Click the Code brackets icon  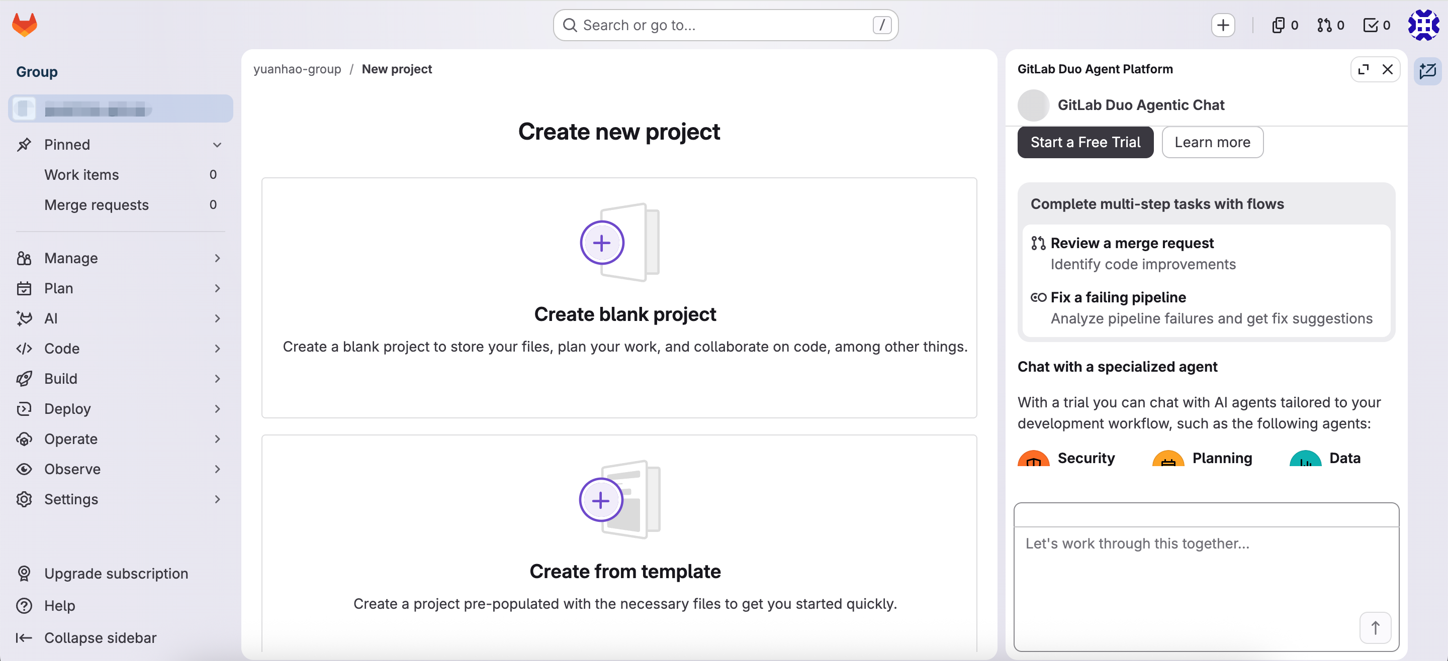click(24, 349)
